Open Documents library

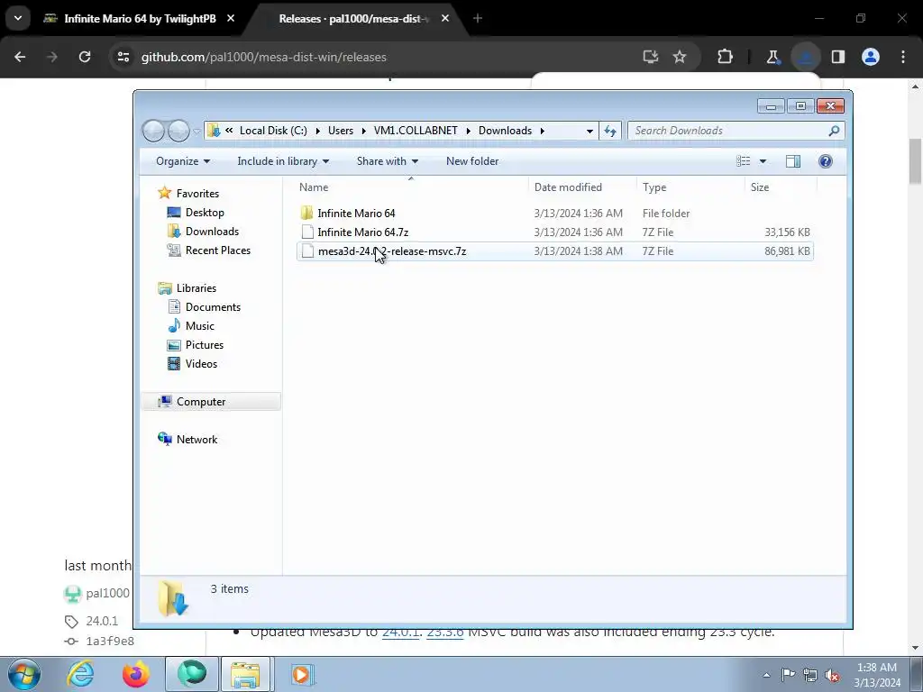(213, 307)
